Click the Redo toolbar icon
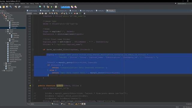Viewport: 192px width, 108px height. 19,7
